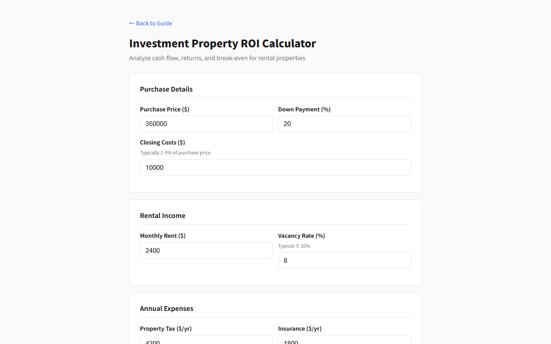
Task: Click the Rental Income section heading
Action: [163, 215]
